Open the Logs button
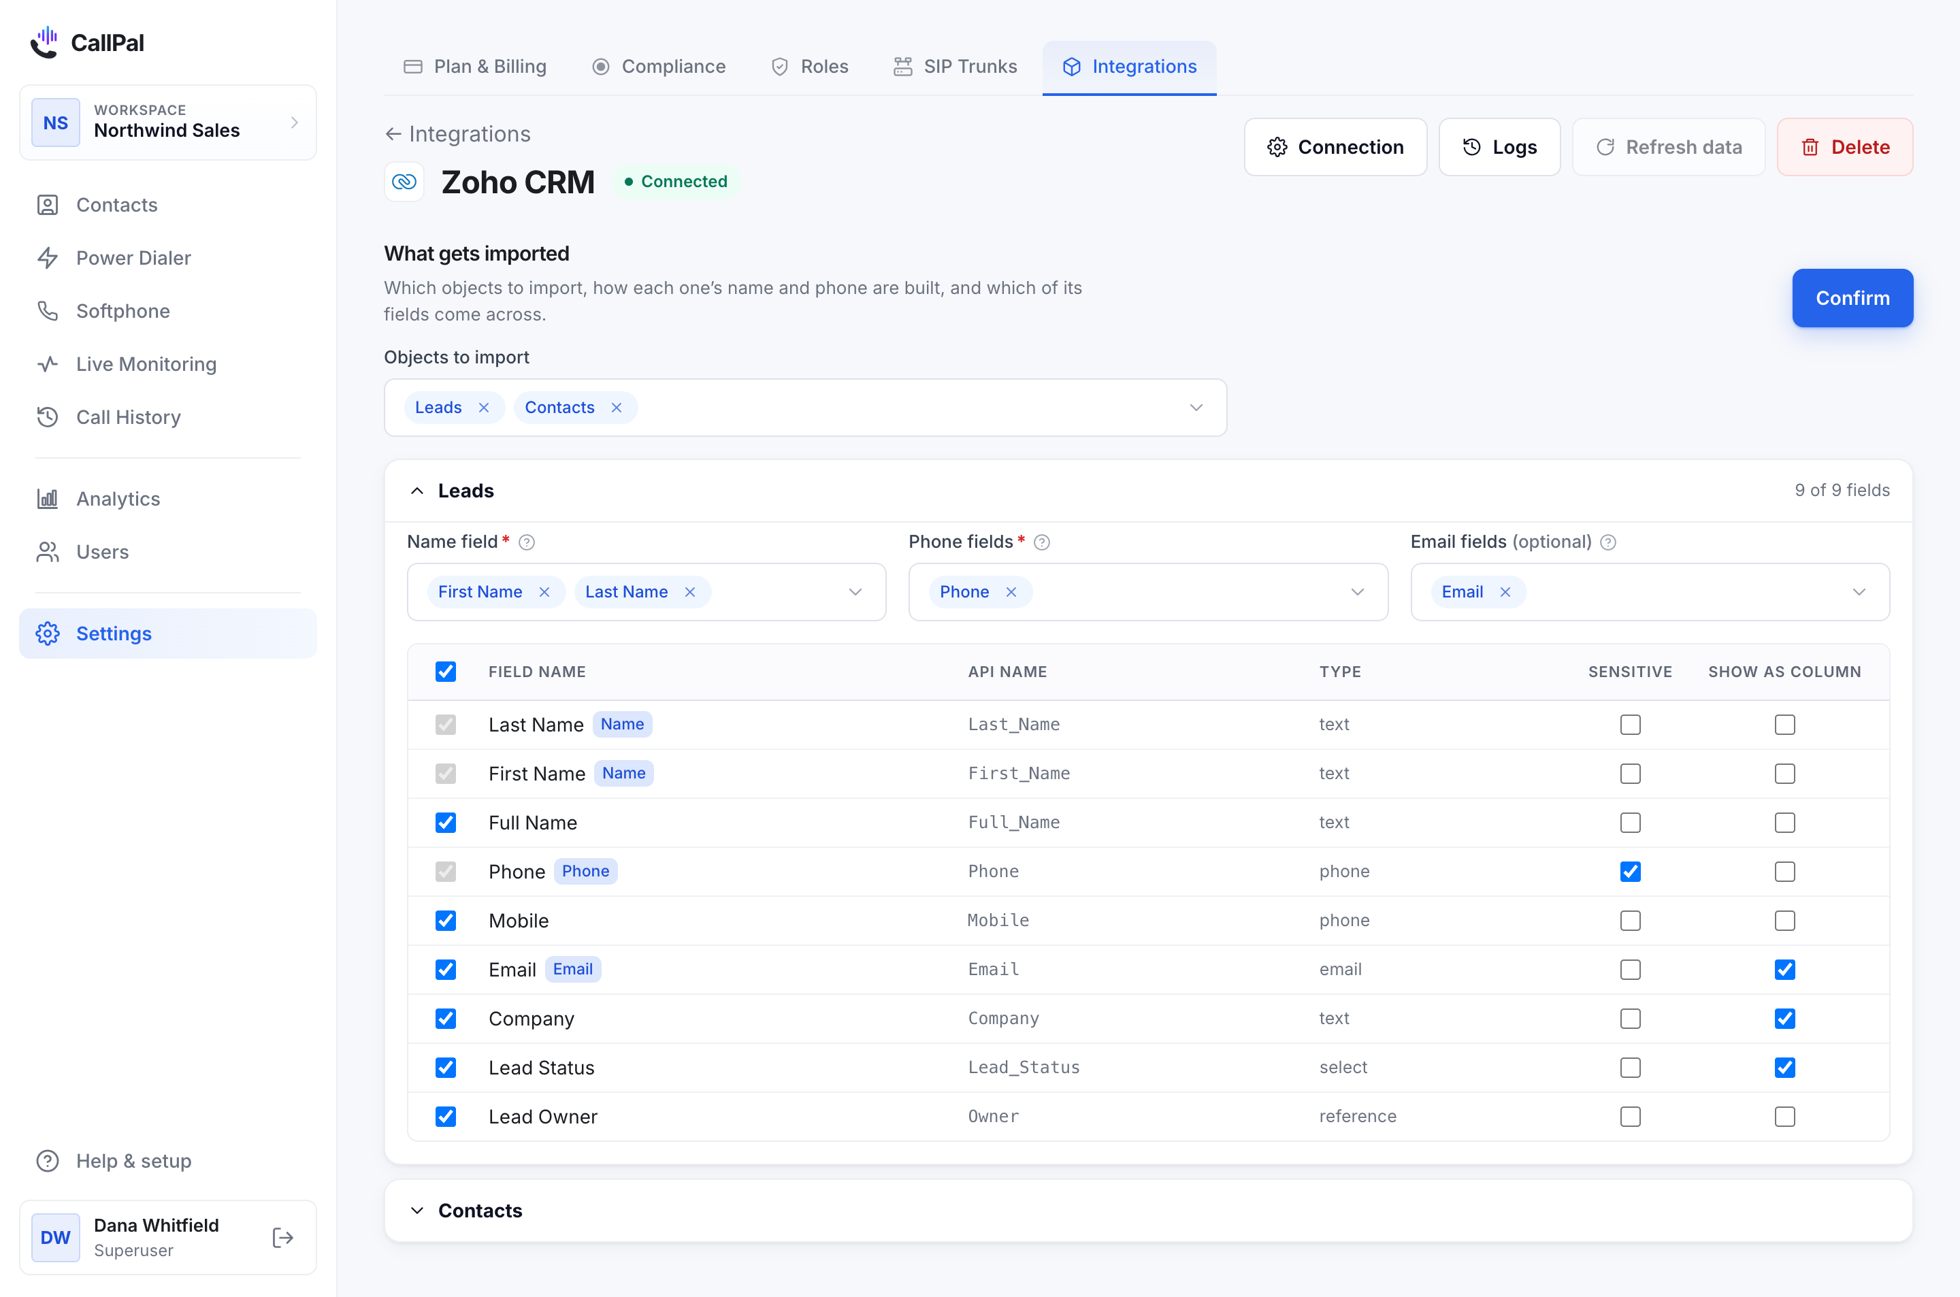Image resolution: width=1960 pixels, height=1297 pixels. tap(1499, 147)
